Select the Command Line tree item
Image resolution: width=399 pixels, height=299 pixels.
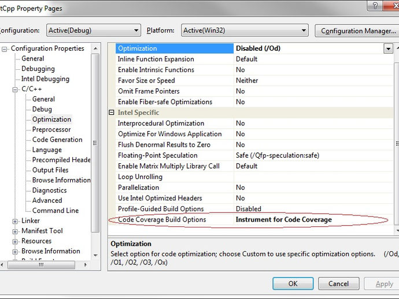click(x=56, y=211)
